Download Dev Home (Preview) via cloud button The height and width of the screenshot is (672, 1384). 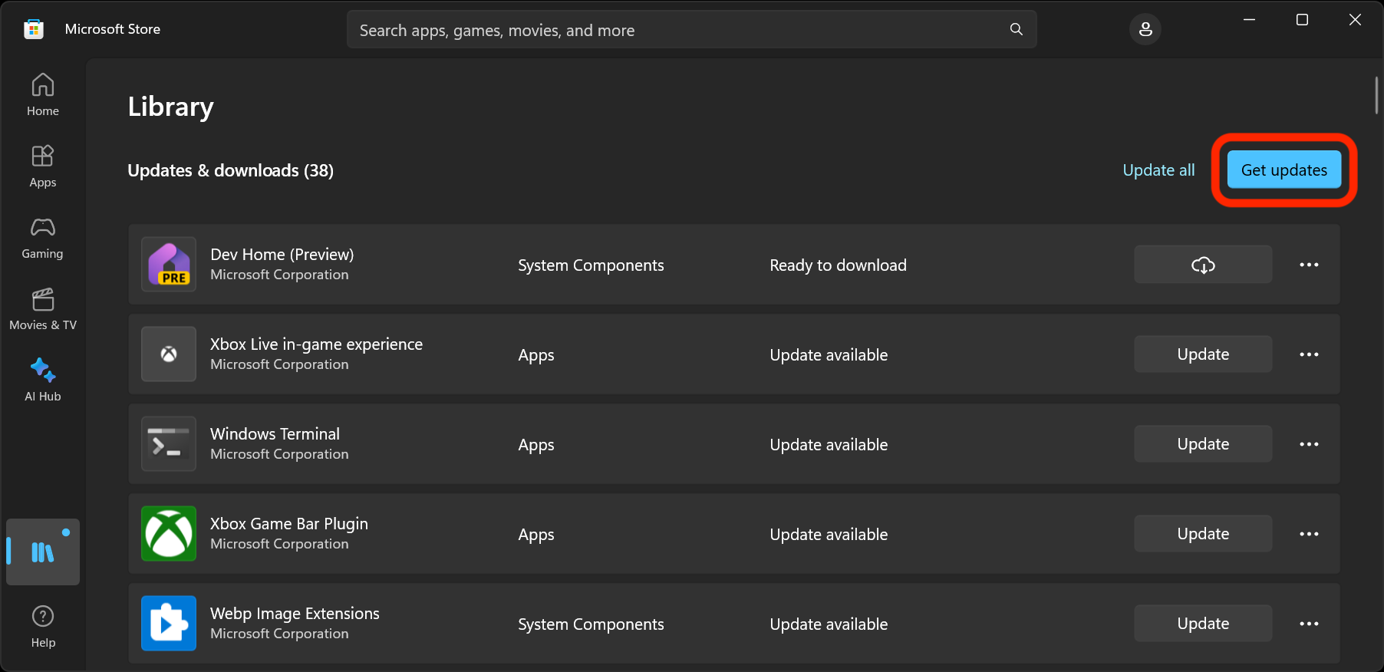pos(1202,265)
